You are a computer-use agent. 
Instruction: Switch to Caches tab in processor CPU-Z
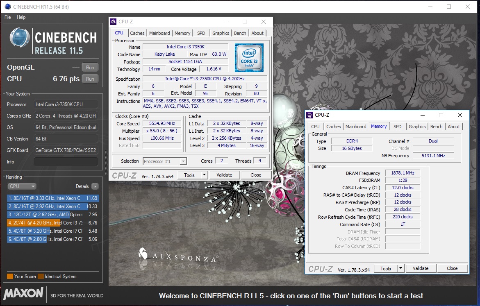pyautogui.click(x=137, y=33)
